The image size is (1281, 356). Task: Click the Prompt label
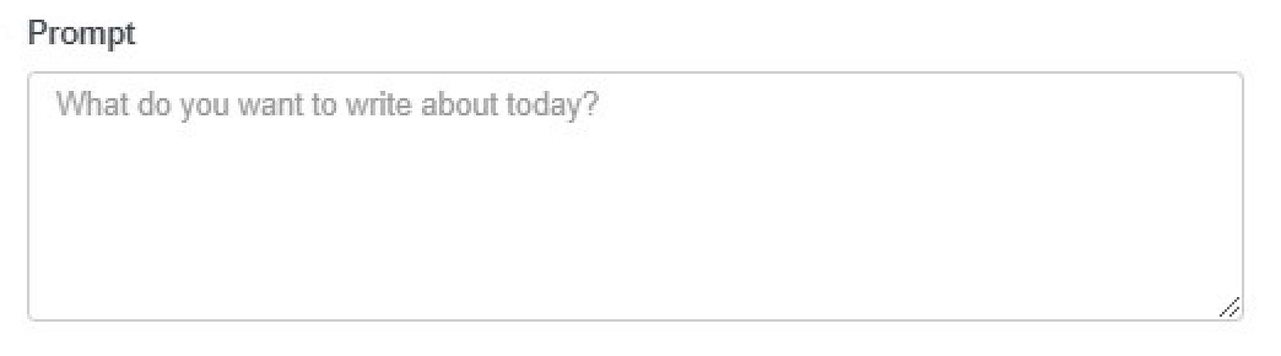coord(81,33)
